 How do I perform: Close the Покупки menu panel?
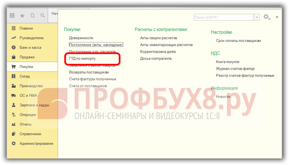click(277, 17)
